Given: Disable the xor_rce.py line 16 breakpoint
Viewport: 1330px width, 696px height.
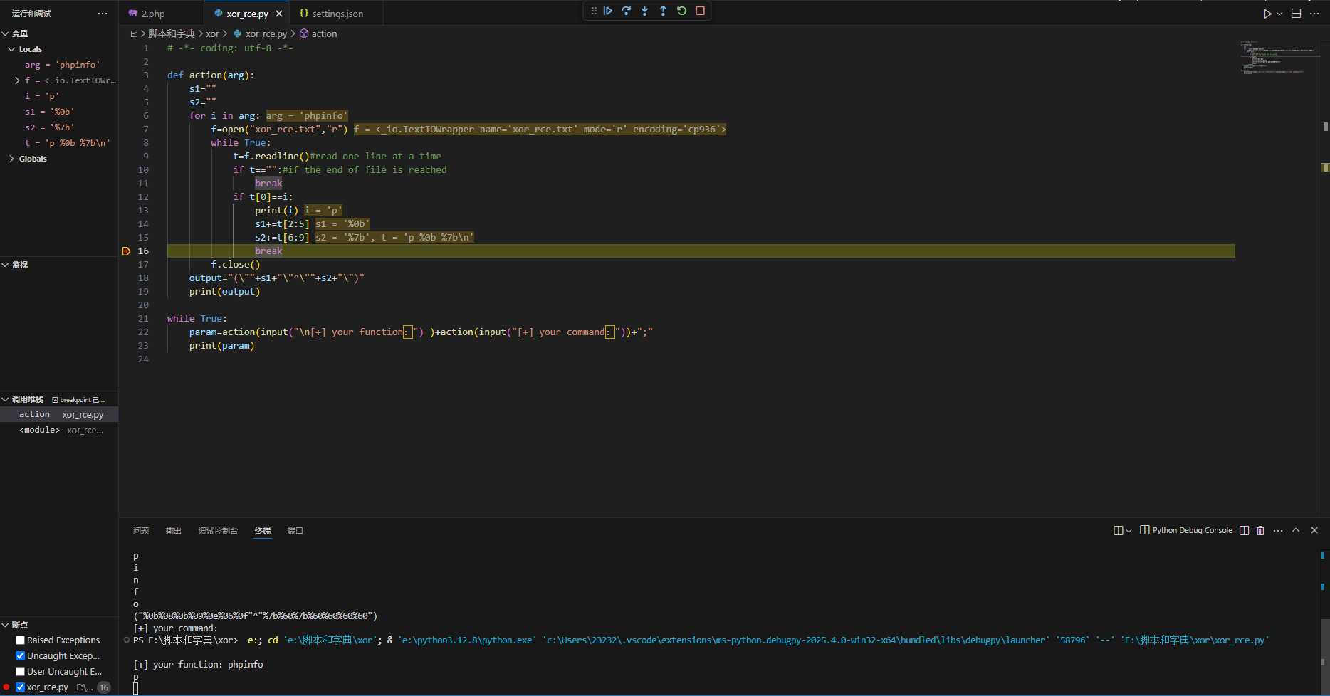Looking at the screenshot, I should coord(21,687).
